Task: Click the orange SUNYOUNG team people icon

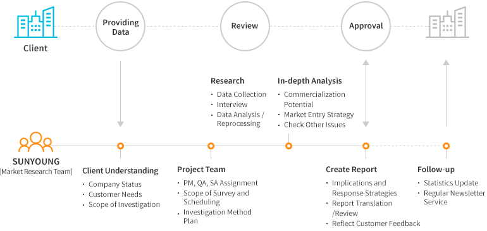Action: pyautogui.click(x=35, y=142)
